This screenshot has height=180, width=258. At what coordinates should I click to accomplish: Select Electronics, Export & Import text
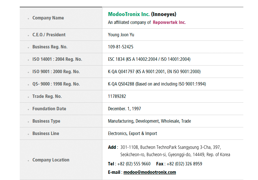(x=133, y=134)
